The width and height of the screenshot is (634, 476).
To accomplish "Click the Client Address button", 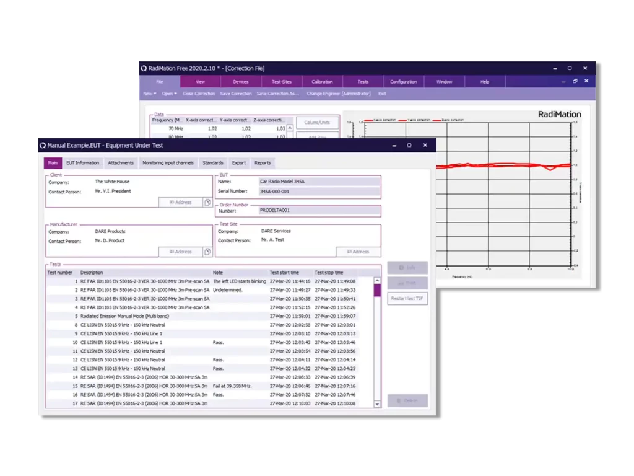I will 180,202.
